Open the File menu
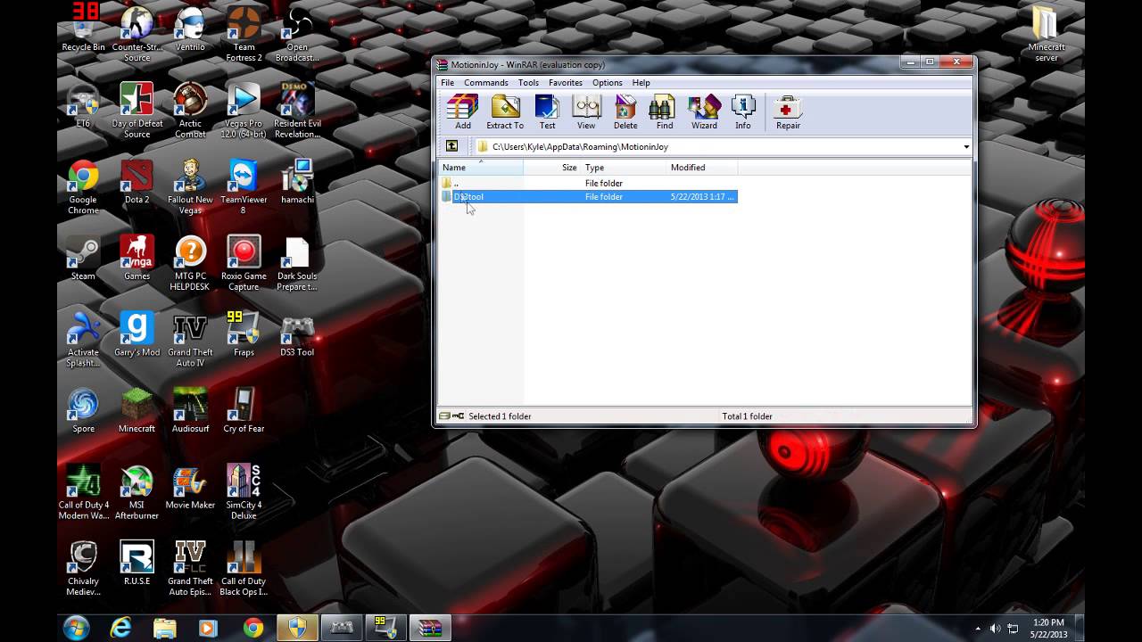This screenshot has height=642, width=1142. click(x=447, y=83)
